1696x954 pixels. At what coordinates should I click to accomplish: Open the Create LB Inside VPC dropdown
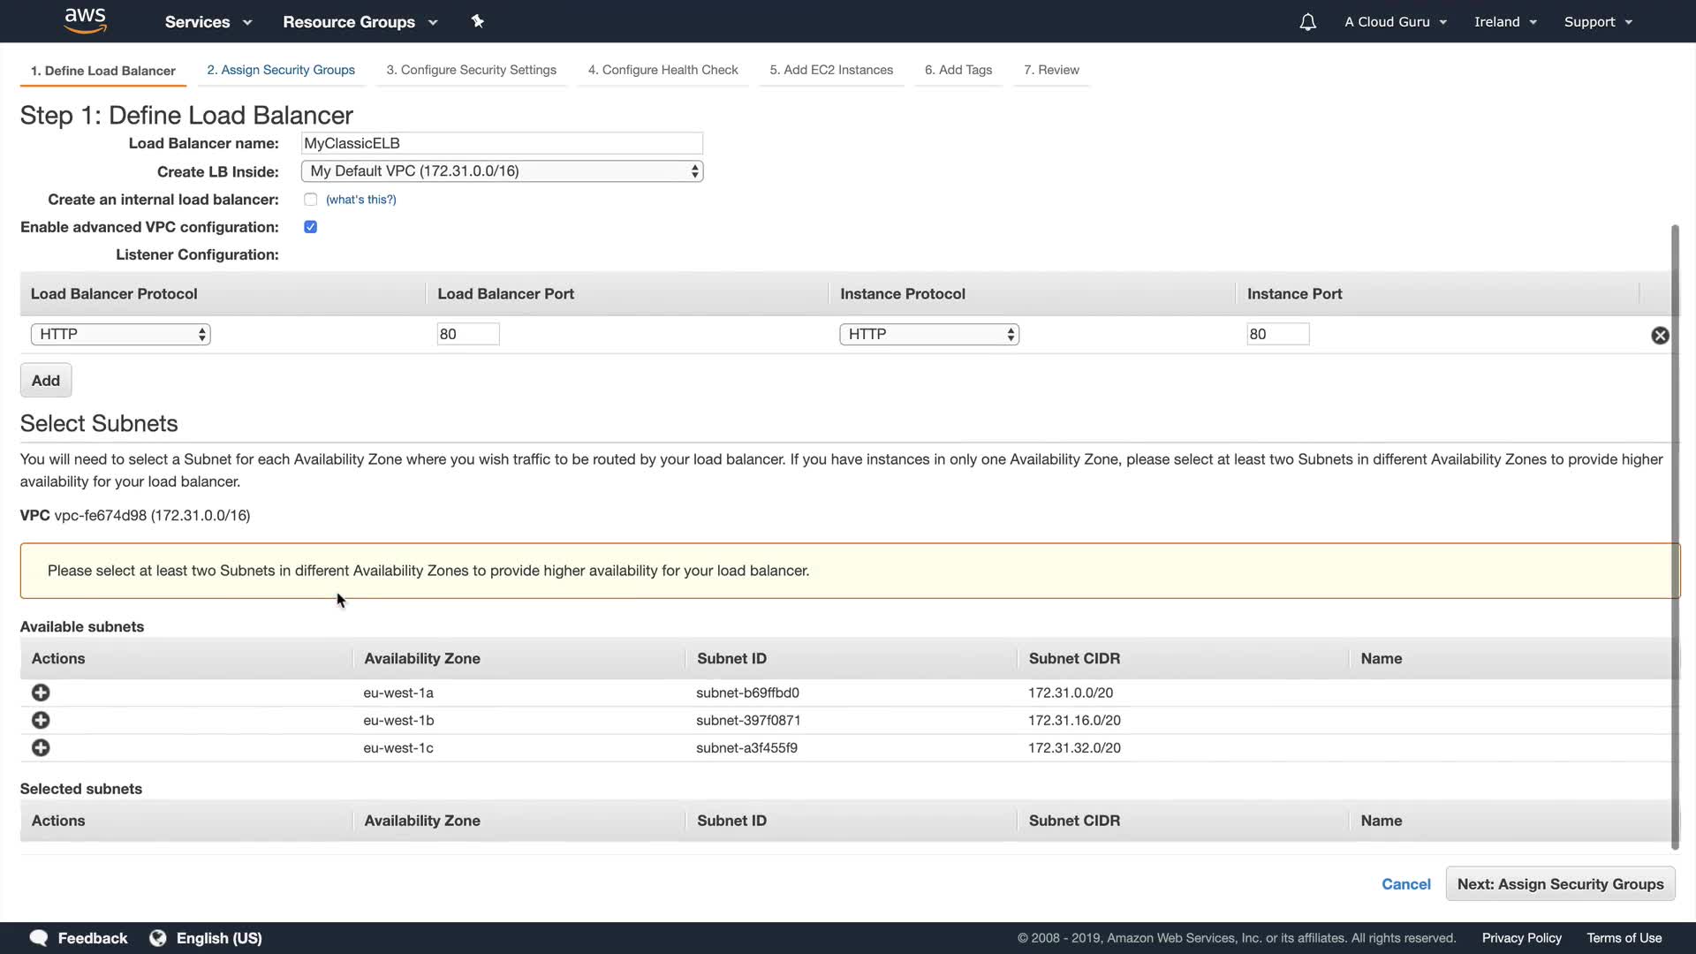coord(502,171)
